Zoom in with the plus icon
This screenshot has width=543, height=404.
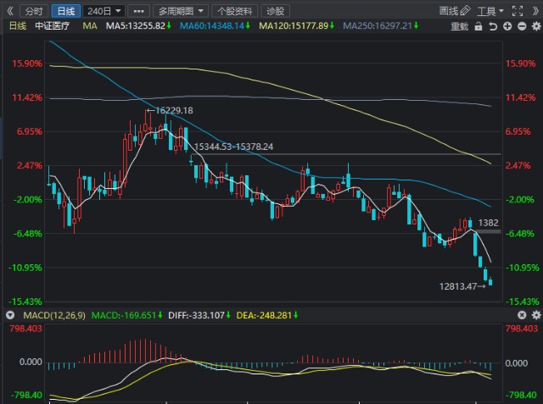coord(507,26)
